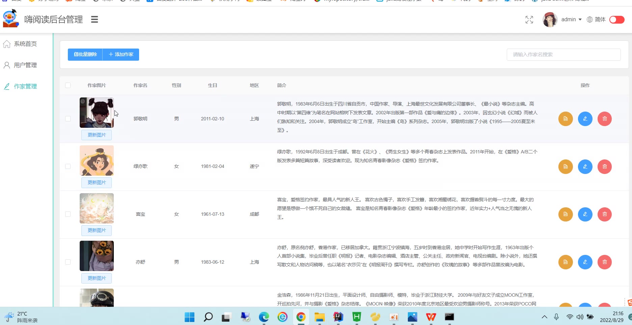The image size is (632, 325).
Task: Click the author name search field
Action: [563, 55]
